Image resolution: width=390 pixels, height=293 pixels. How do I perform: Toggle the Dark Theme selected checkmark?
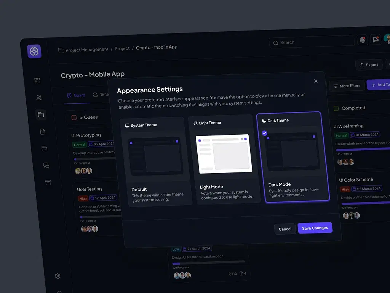point(264,133)
